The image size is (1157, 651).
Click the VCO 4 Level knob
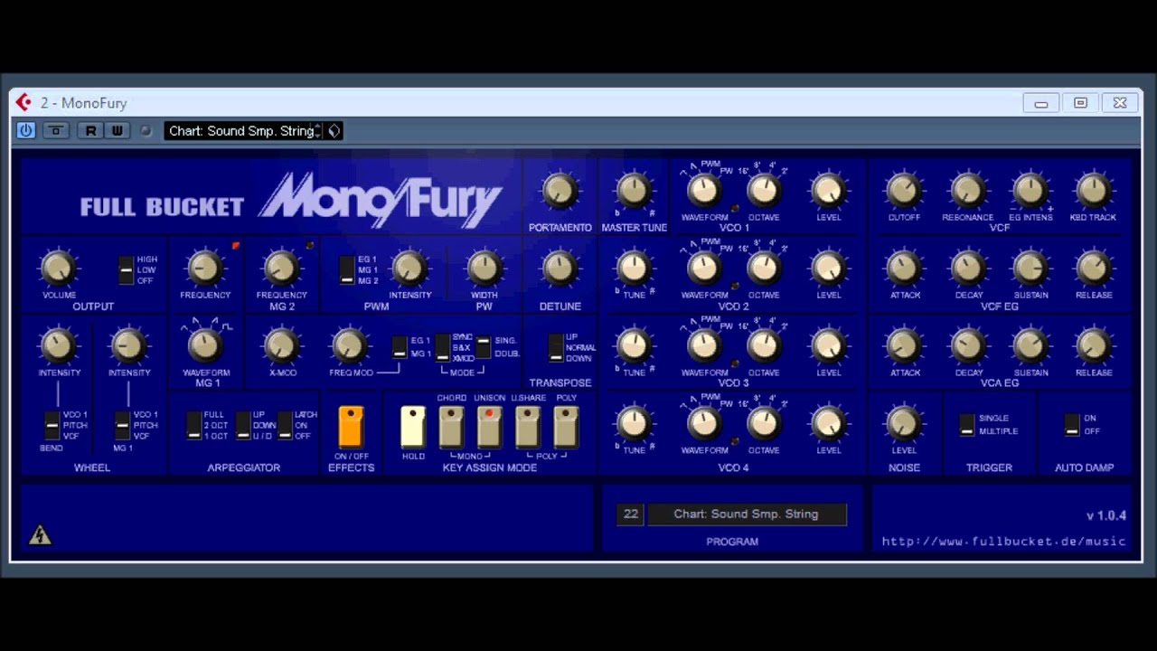(828, 423)
